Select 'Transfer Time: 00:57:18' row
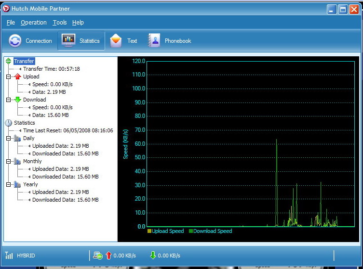 [52, 69]
